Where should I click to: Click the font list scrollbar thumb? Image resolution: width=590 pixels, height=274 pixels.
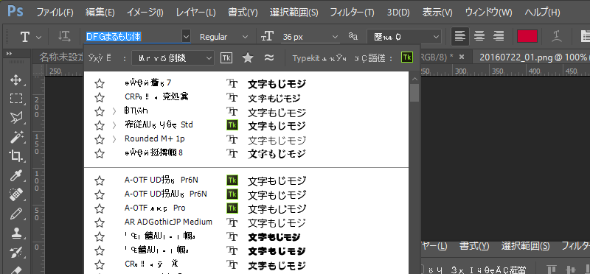(x=414, y=93)
